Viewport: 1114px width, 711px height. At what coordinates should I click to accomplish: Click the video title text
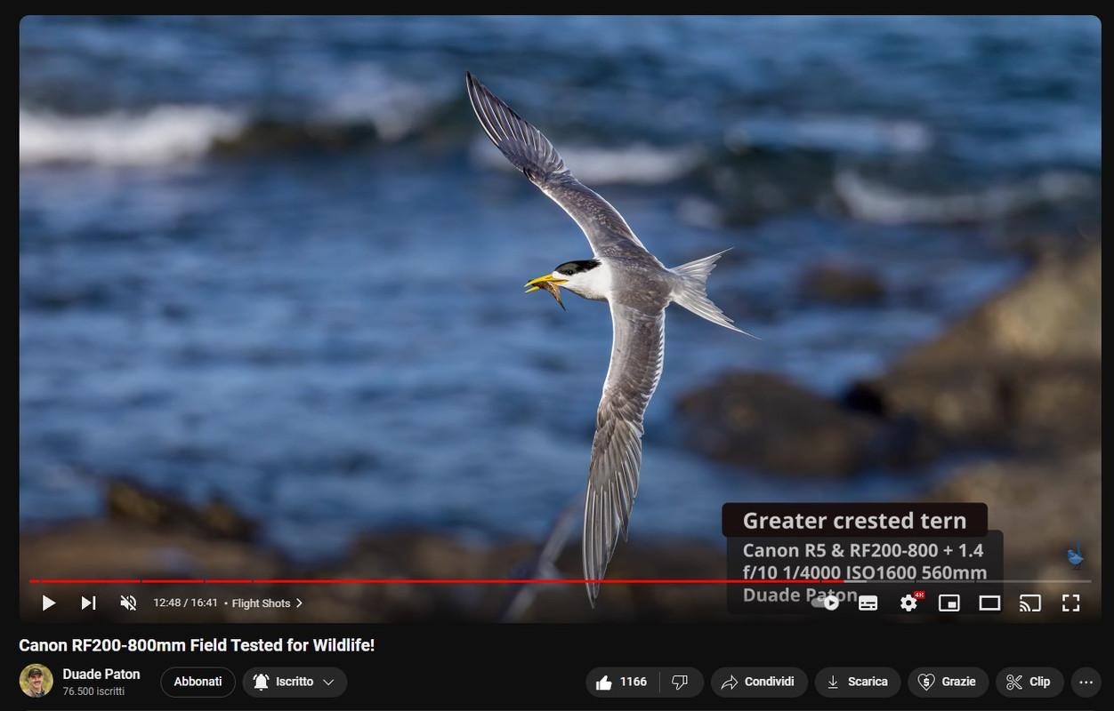197,645
